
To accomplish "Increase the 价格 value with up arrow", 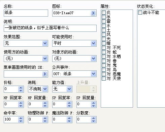I will (21, 88).
